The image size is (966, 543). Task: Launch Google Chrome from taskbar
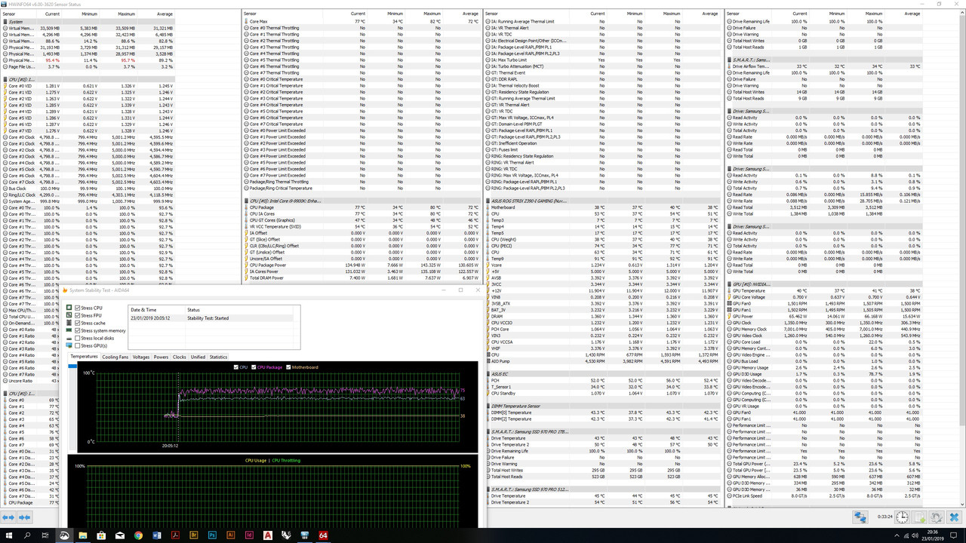[138, 535]
